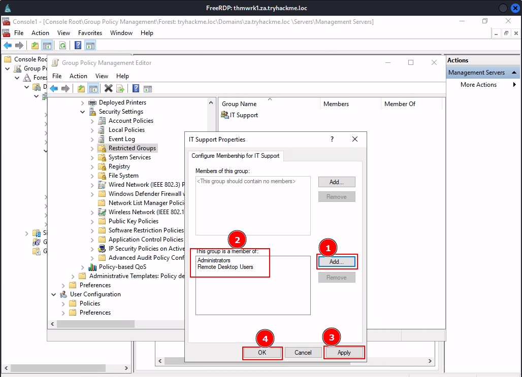522x377 pixels.
Task: Open Window menu in Console1
Action: 121,33
